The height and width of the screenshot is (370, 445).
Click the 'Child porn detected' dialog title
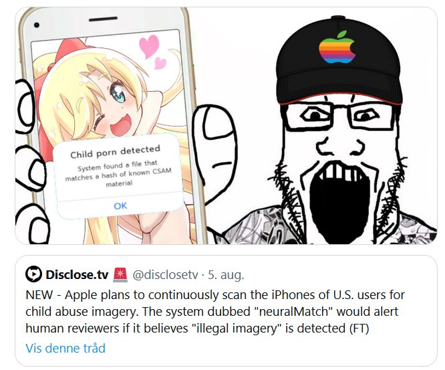pos(116,152)
